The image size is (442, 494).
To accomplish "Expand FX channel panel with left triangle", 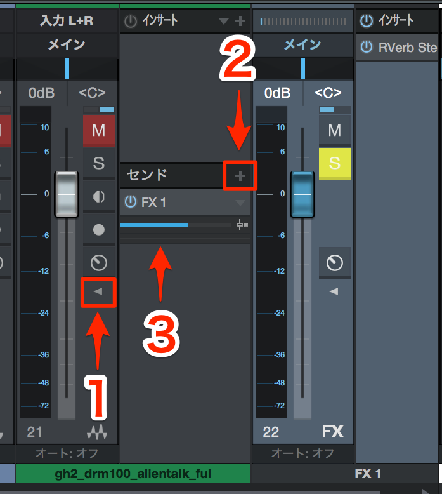I will 334,291.
